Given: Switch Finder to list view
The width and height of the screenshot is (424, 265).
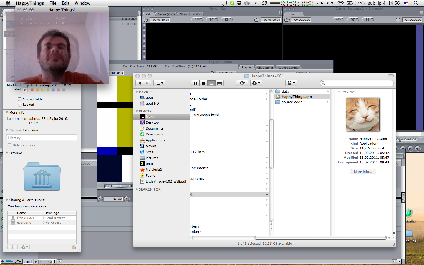Looking at the screenshot, I should (203, 83).
